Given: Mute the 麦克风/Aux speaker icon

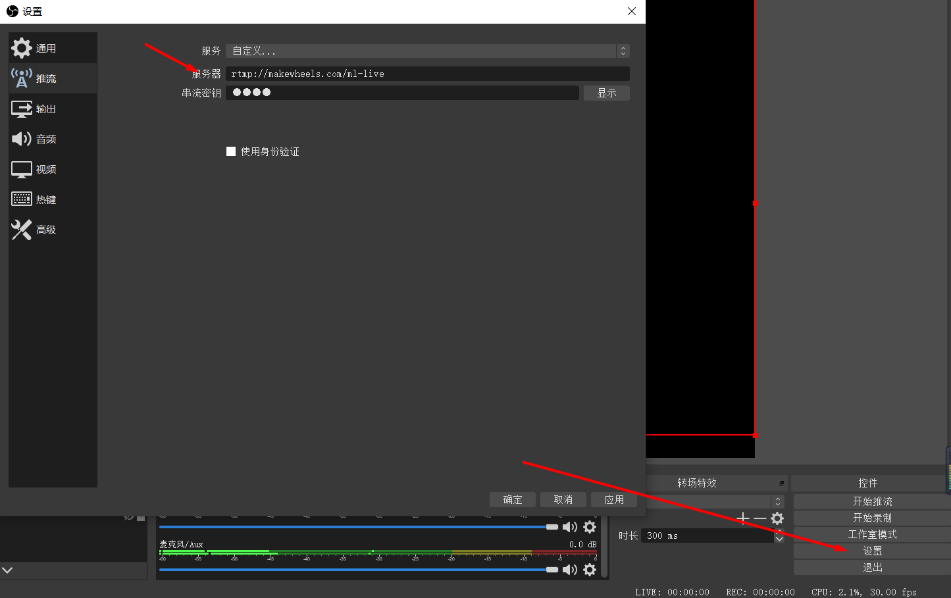Looking at the screenshot, I should pos(570,570).
